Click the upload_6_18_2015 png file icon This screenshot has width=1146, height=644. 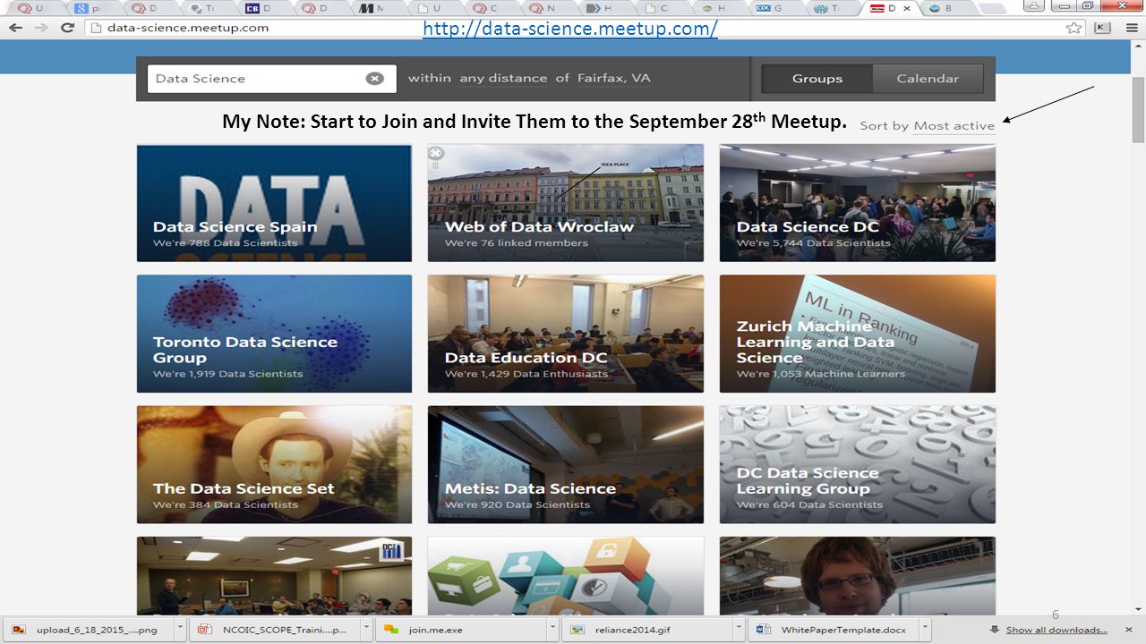coord(19,630)
